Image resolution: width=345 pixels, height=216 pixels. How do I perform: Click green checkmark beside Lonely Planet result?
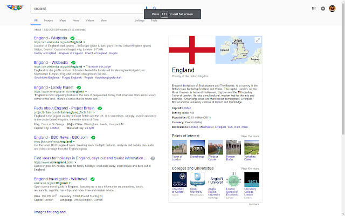coord(79,87)
